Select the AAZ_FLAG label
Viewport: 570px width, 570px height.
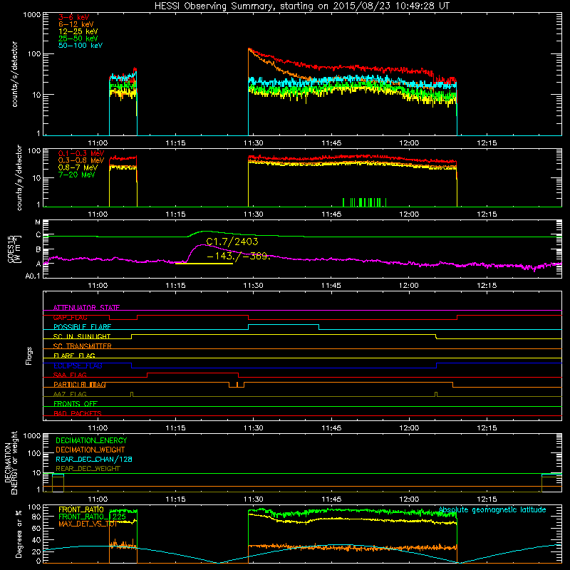[70, 394]
